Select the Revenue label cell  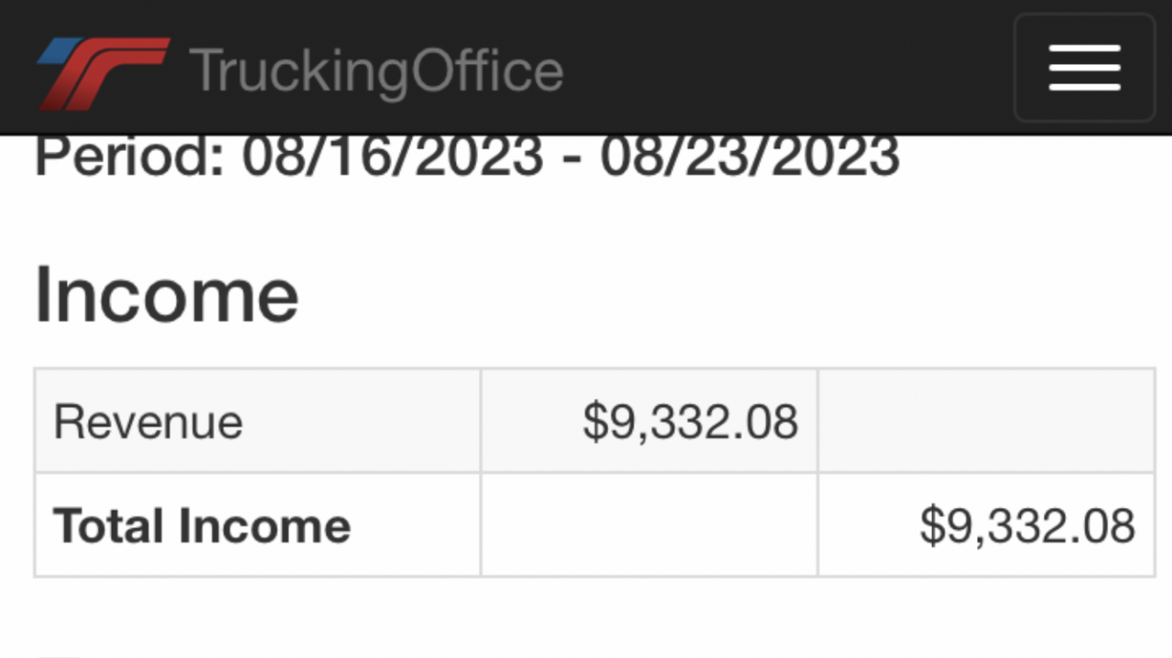pyautogui.click(x=148, y=422)
